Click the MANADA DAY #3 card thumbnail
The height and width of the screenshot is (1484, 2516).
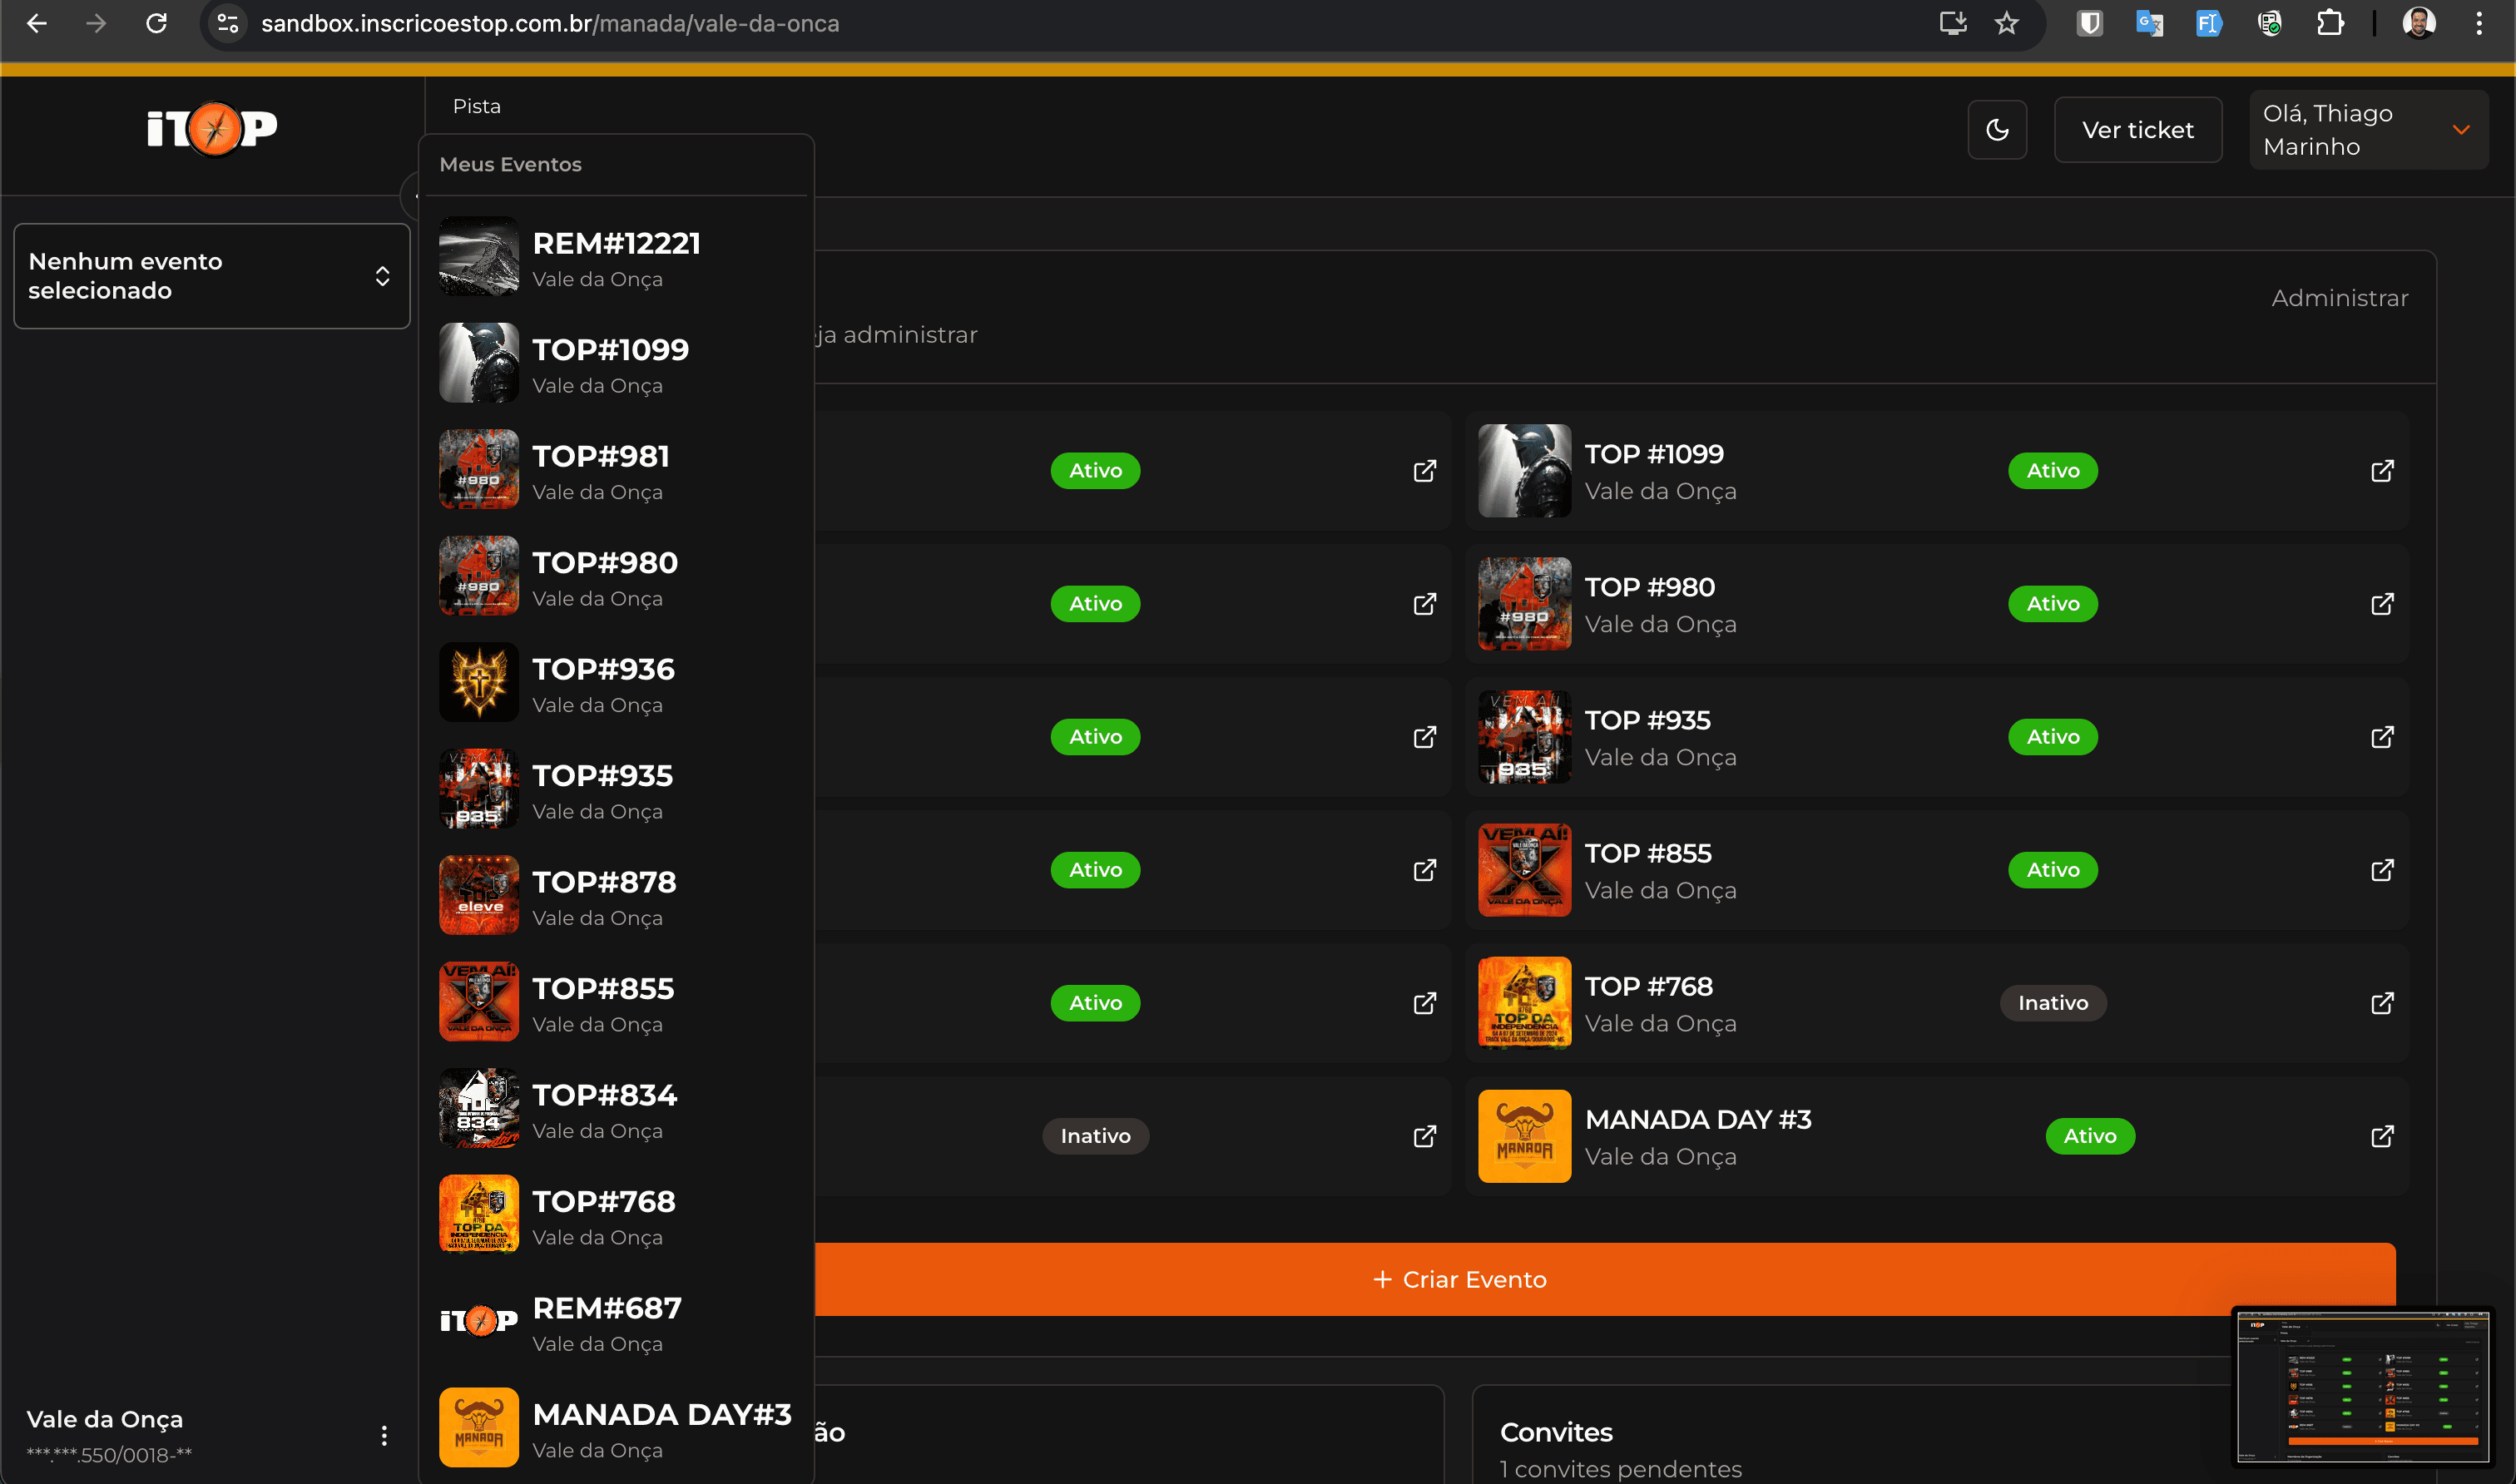point(1524,1136)
